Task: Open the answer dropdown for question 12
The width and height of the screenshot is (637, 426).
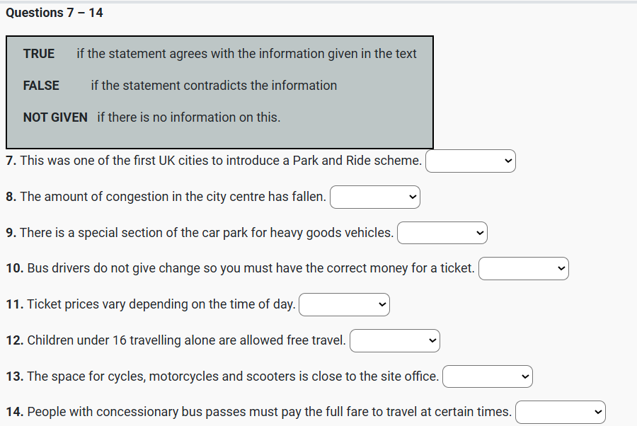Action: 394,341
